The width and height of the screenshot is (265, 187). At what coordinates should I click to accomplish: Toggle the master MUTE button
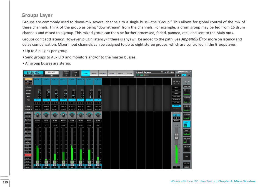[176, 121]
